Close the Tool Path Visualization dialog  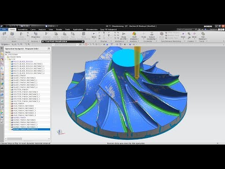83,42
